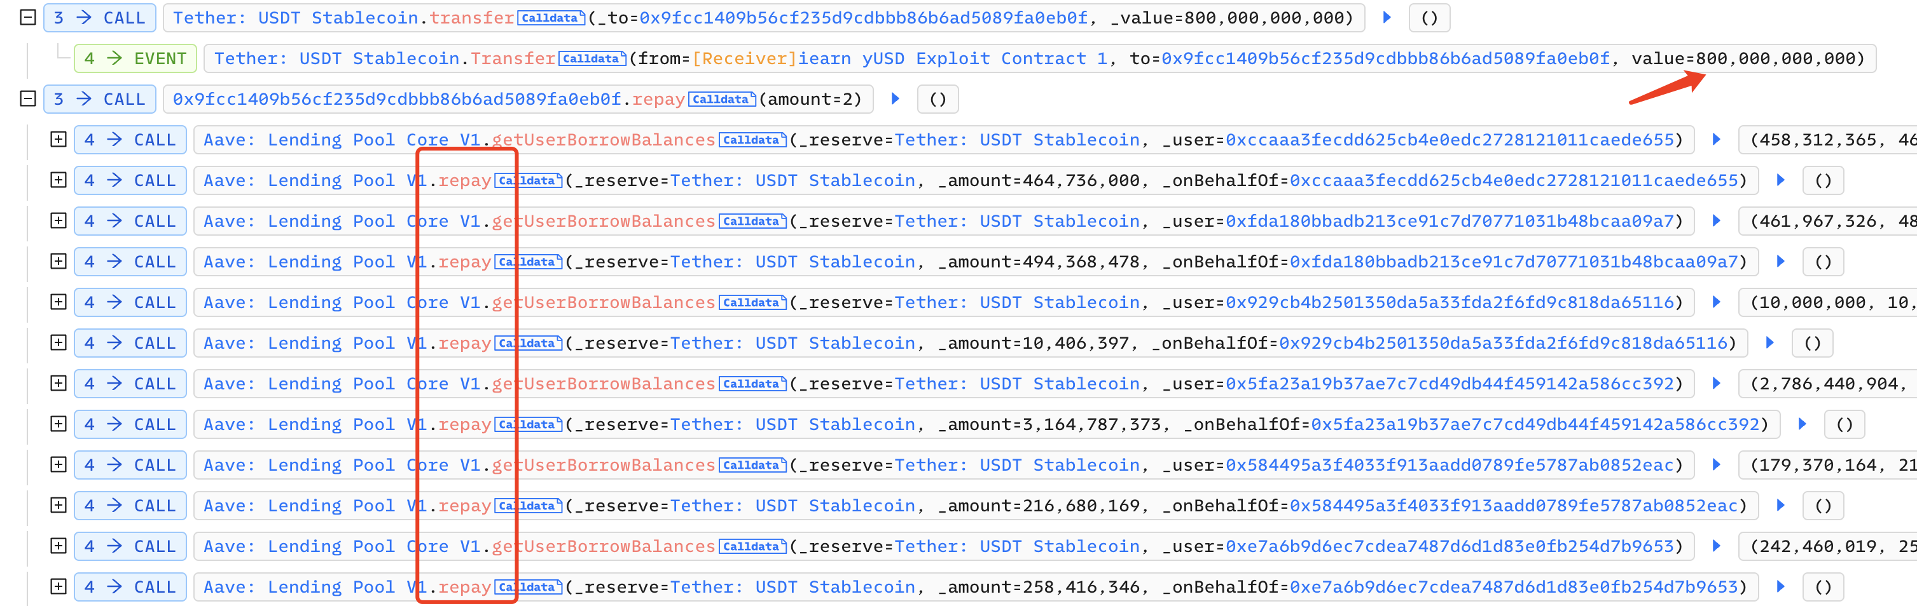The image size is (1917, 606).
Task: Open Calldata badge for 0xfda180bb getUserBorrowBalances
Action: pos(752,221)
